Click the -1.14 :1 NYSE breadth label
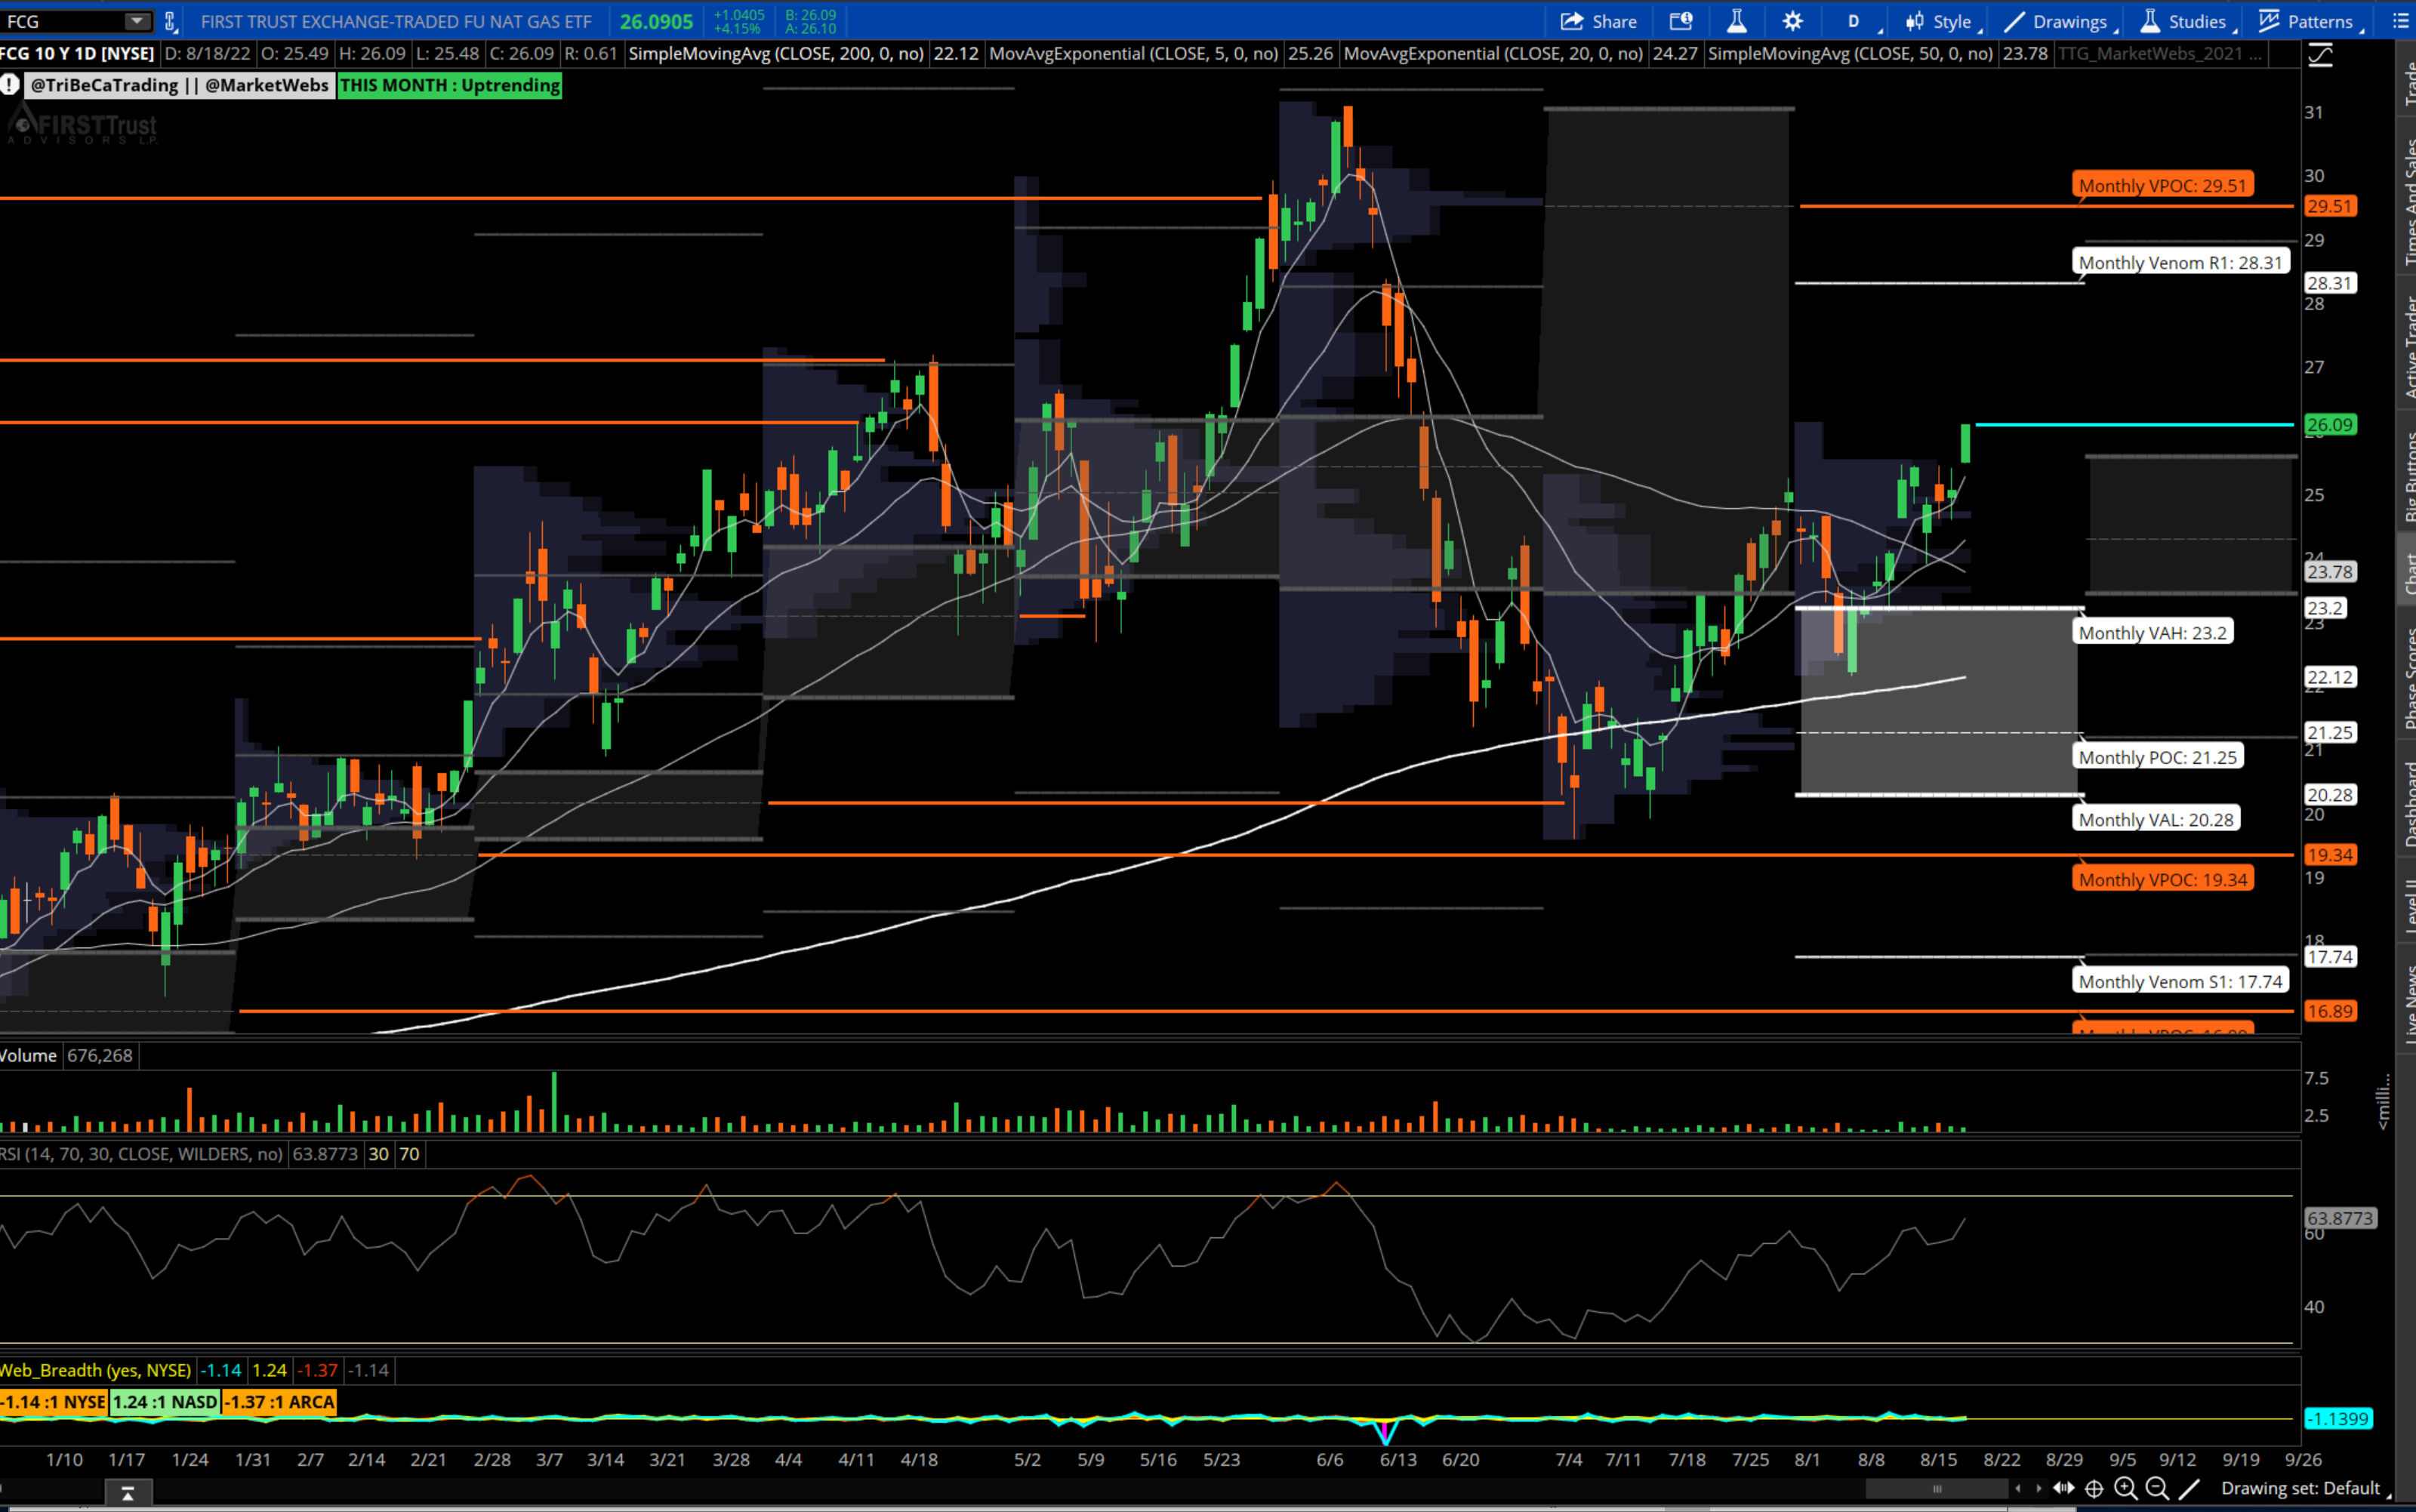2416x1512 pixels. pos(54,1402)
